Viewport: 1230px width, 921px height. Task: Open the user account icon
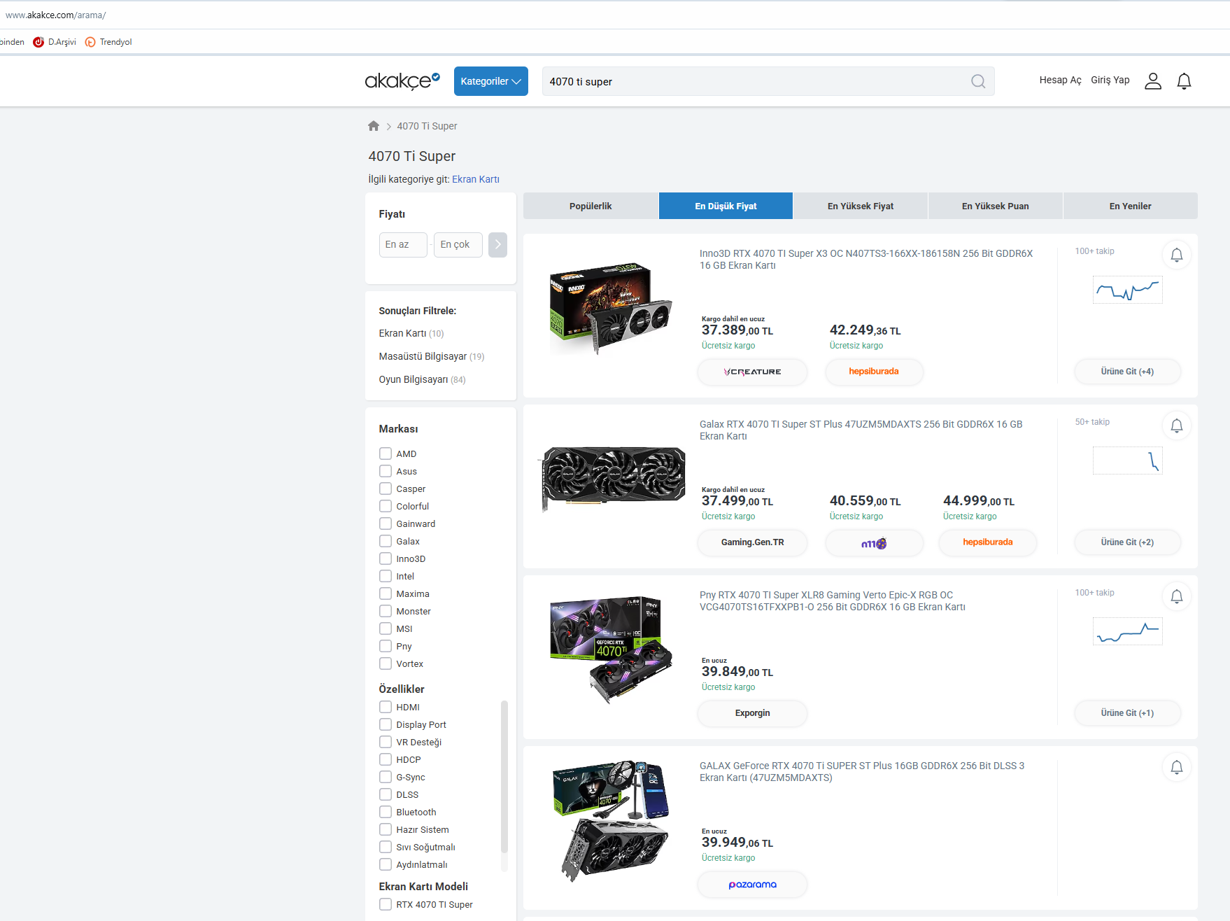(1153, 81)
